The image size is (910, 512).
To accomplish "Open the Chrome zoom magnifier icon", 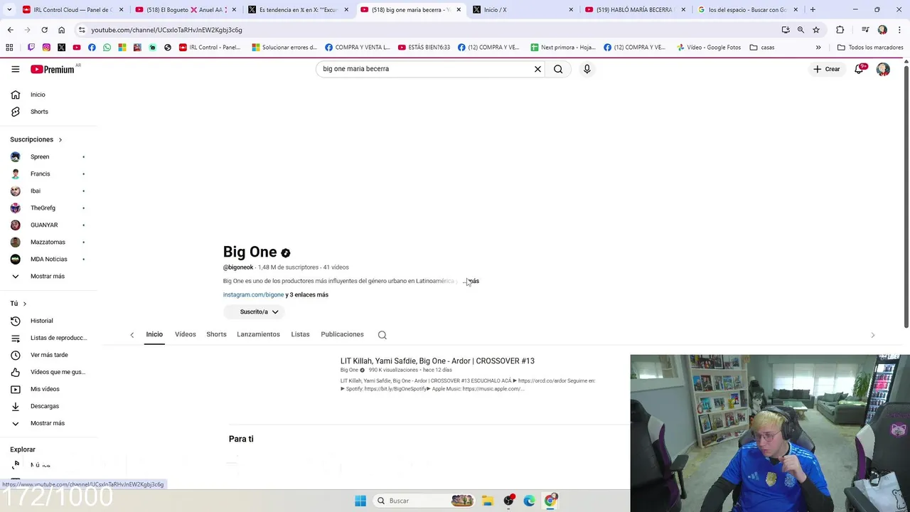I will pos(801,30).
